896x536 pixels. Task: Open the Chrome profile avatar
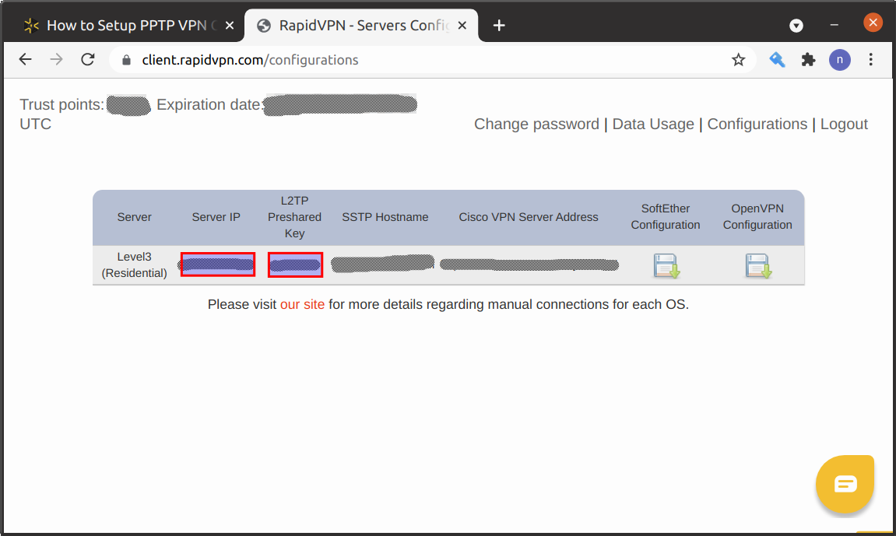point(839,59)
